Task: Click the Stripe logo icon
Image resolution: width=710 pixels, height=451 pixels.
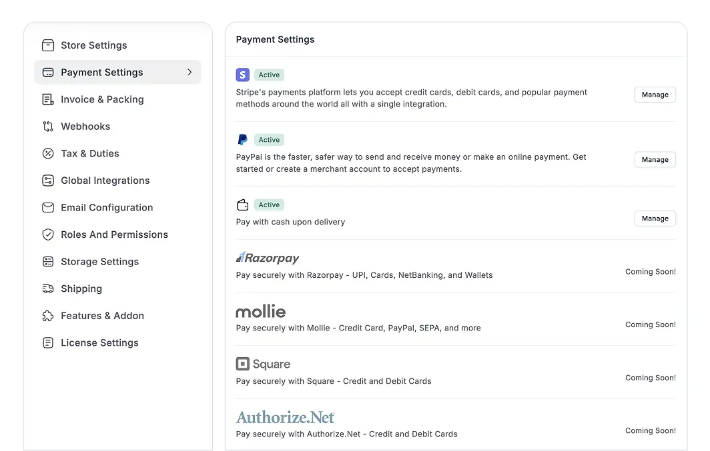Action: coord(243,75)
